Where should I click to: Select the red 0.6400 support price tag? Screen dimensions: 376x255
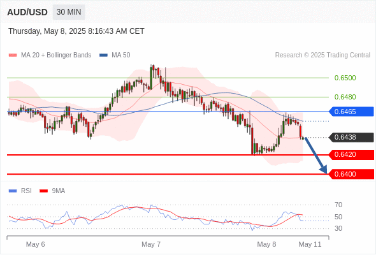point(351,174)
